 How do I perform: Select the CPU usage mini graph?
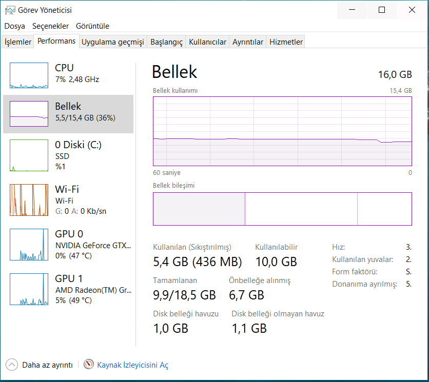click(29, 75)
